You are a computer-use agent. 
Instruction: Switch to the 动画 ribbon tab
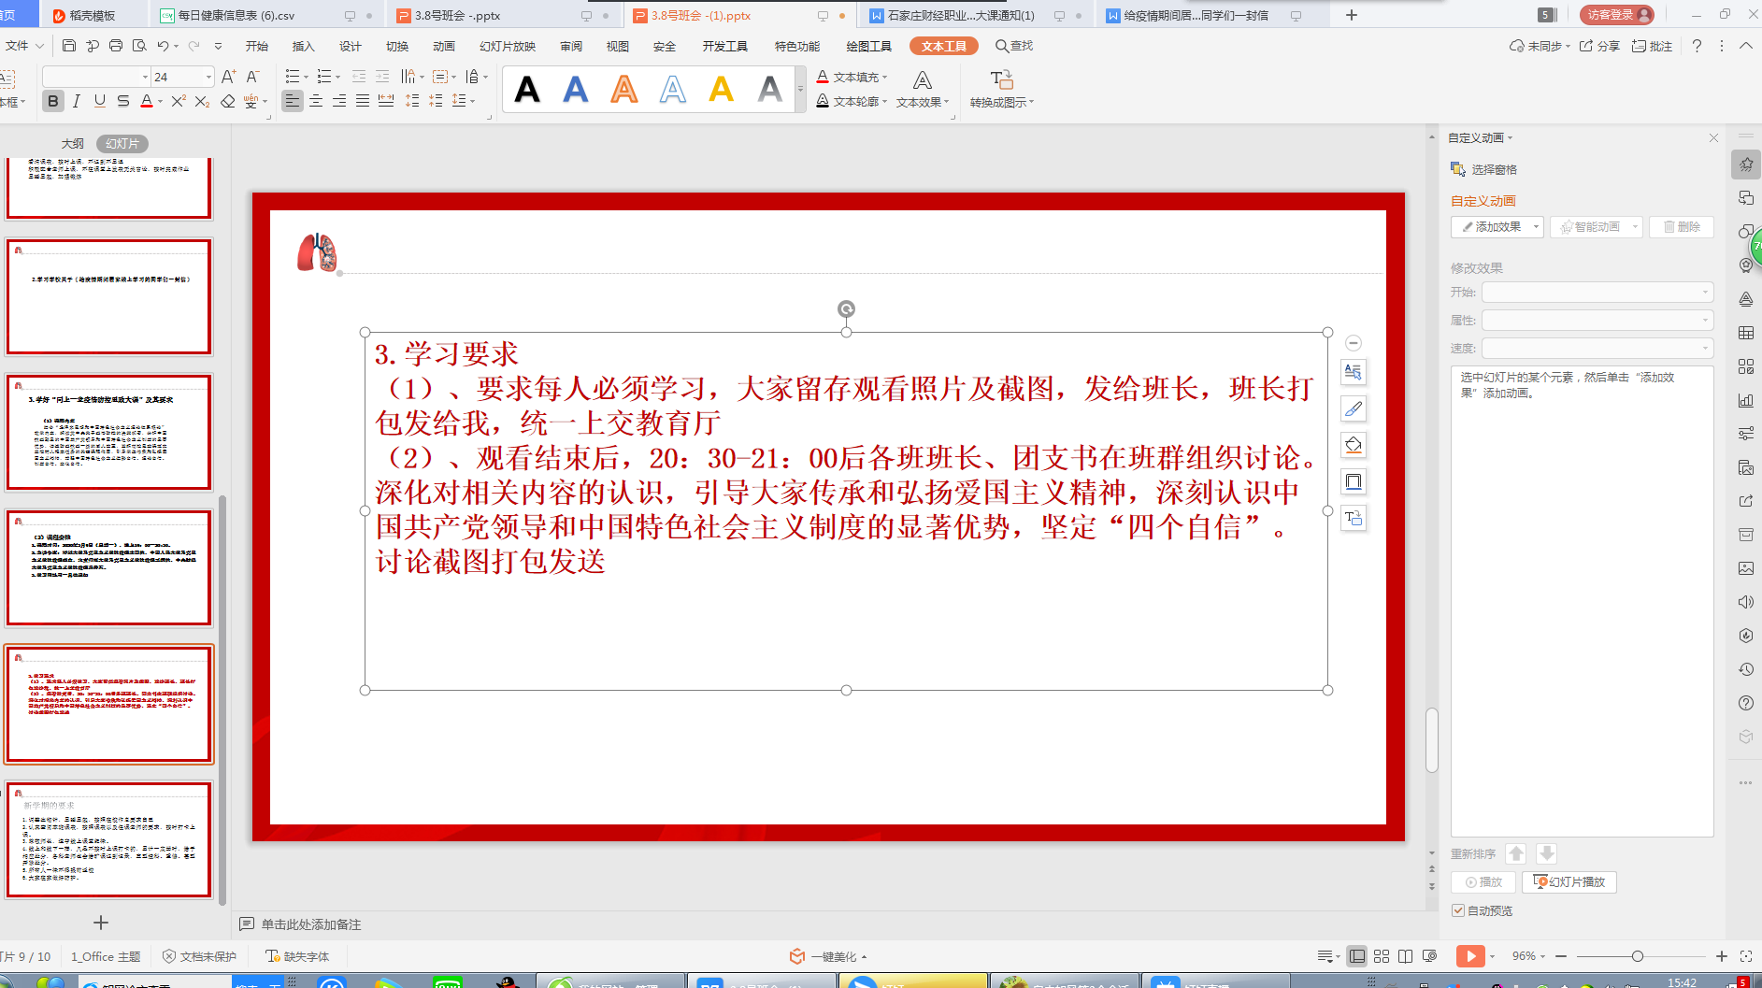click(444, 46)
